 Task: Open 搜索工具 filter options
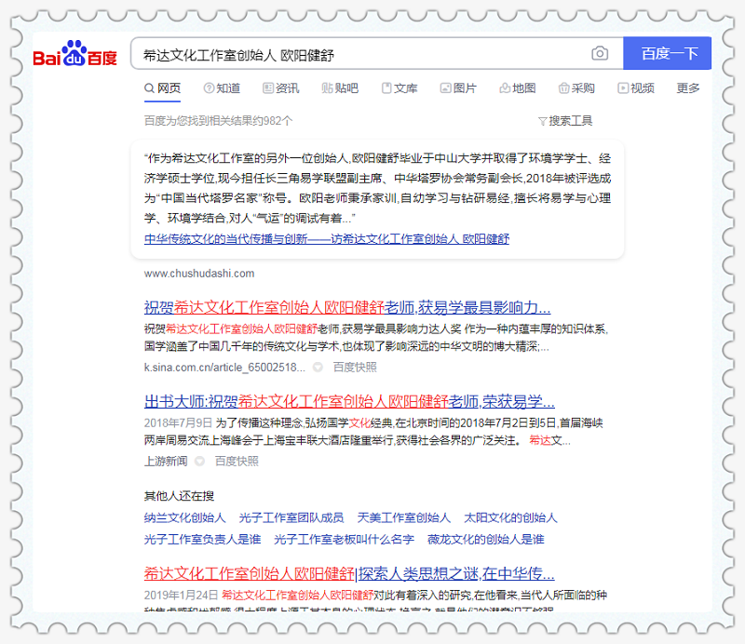click(565, 121)
